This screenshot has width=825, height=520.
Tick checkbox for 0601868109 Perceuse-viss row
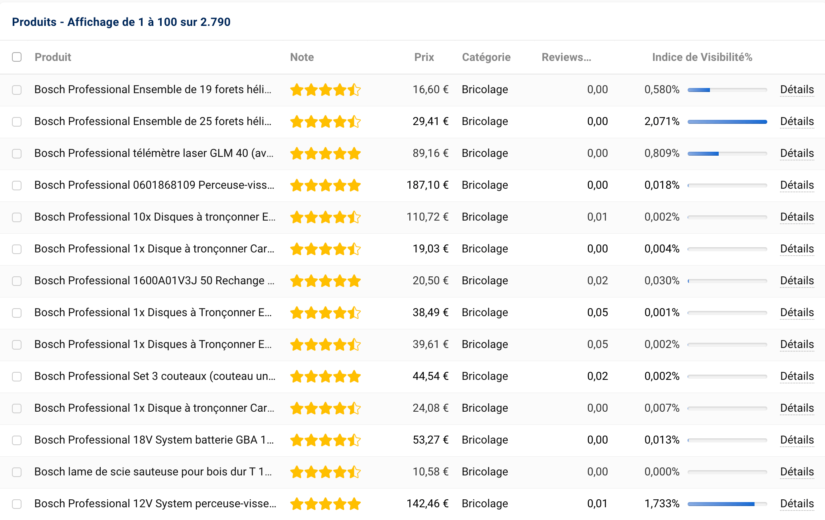pos(17,186)
